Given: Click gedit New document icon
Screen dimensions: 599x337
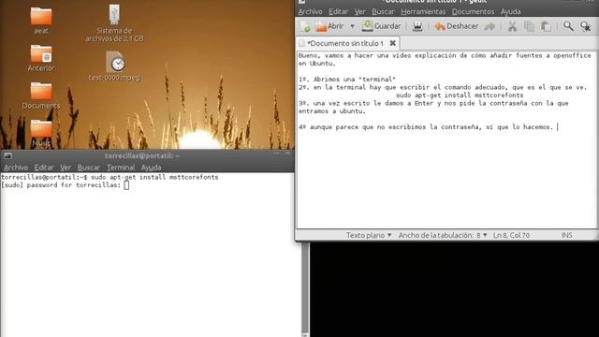Looking at the screenshot, I should (305, 26).
